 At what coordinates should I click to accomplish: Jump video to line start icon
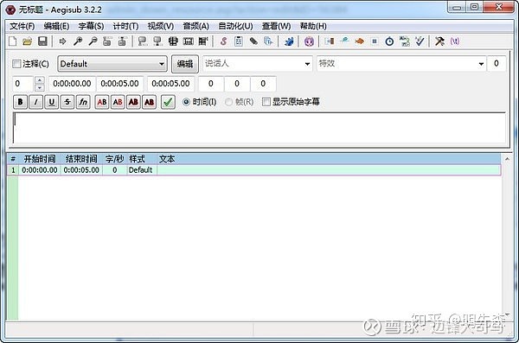click(107, 41)
